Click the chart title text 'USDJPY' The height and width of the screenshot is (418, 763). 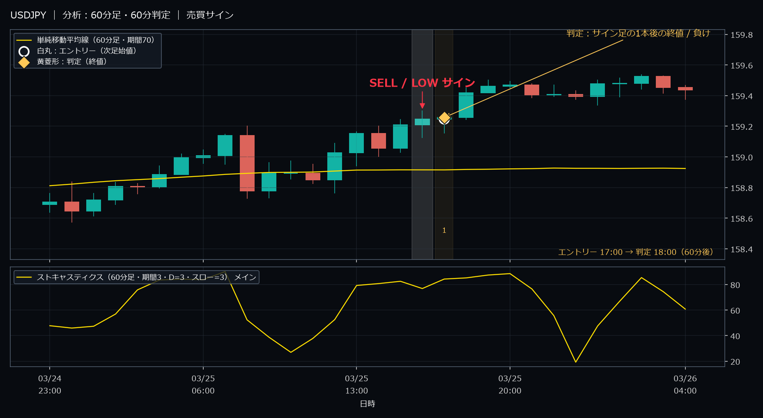28,15
